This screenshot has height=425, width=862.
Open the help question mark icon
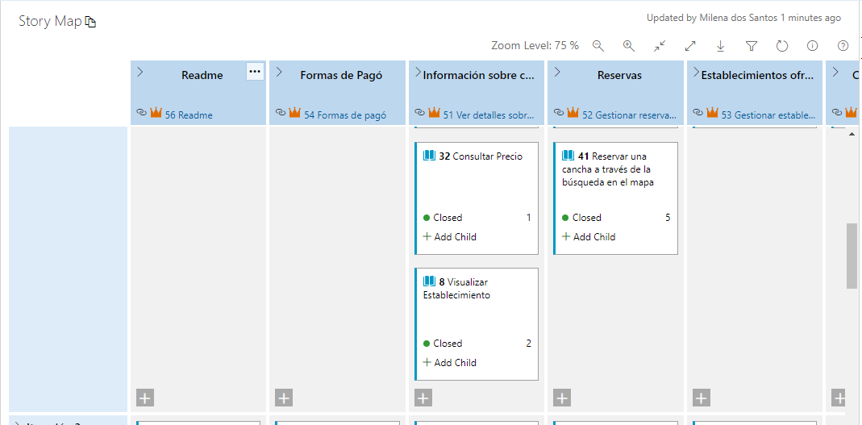point(843,46)
